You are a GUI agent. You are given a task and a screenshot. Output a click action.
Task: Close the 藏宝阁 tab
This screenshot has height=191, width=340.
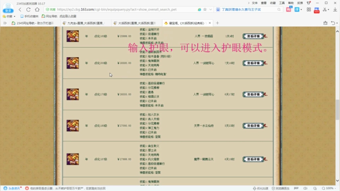coord(210,23)
